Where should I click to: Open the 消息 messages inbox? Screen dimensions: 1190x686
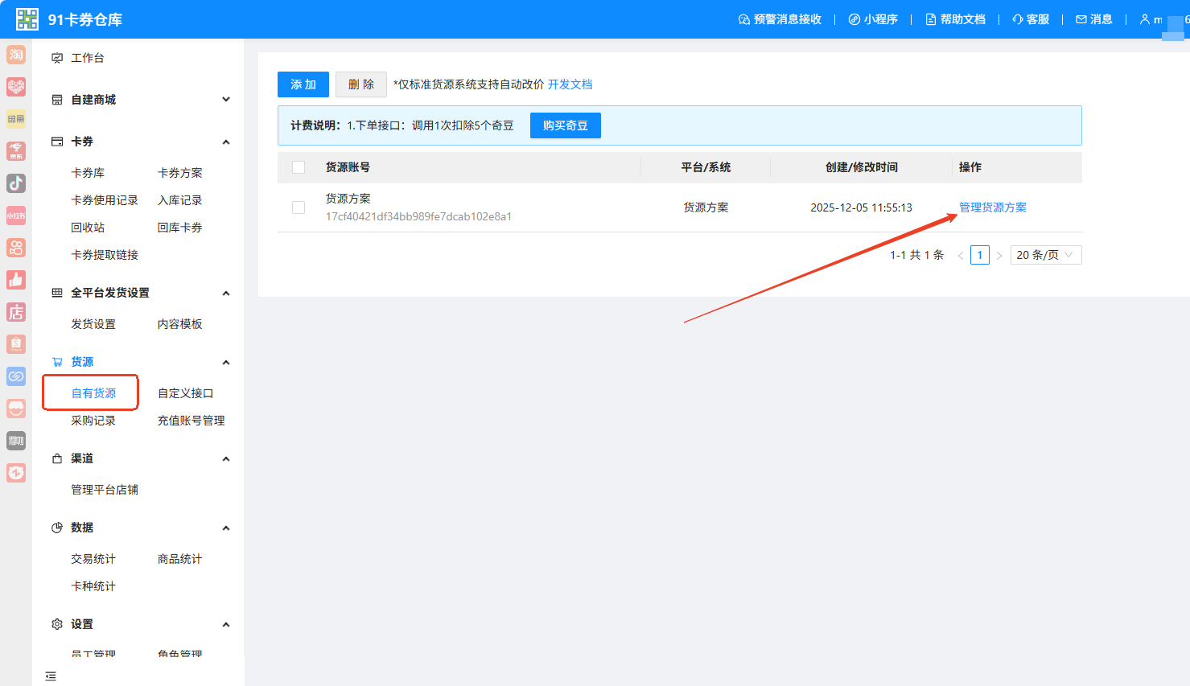click(x=1094, y=19)
